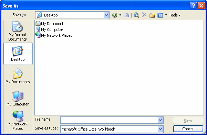The height and width of the screenshot is (135, 207).
Task: Click Search the Web globe icon
Action: coord(136,15)
